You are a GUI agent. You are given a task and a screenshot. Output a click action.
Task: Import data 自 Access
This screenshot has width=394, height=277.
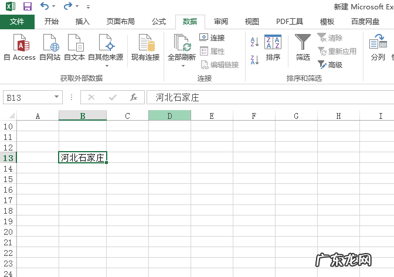[19, 47]
